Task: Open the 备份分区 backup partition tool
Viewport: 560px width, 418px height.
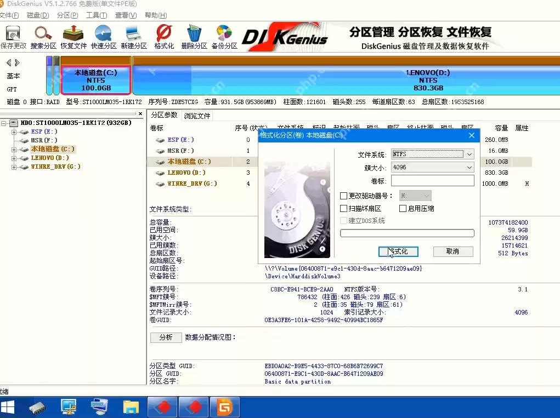Action: [224, 37]
